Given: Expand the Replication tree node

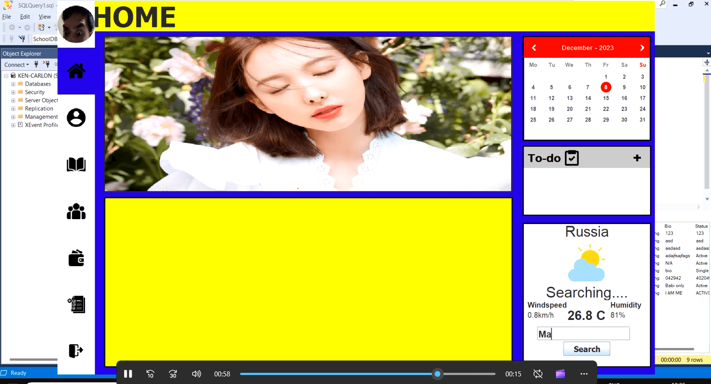Looking at the screenshot, I should click(x=13, y=108).
